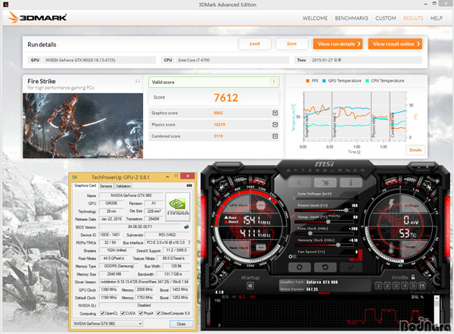The image size is (454, 334).
Task: Click the Save button in Run details
Action: (x=292, y=44)
